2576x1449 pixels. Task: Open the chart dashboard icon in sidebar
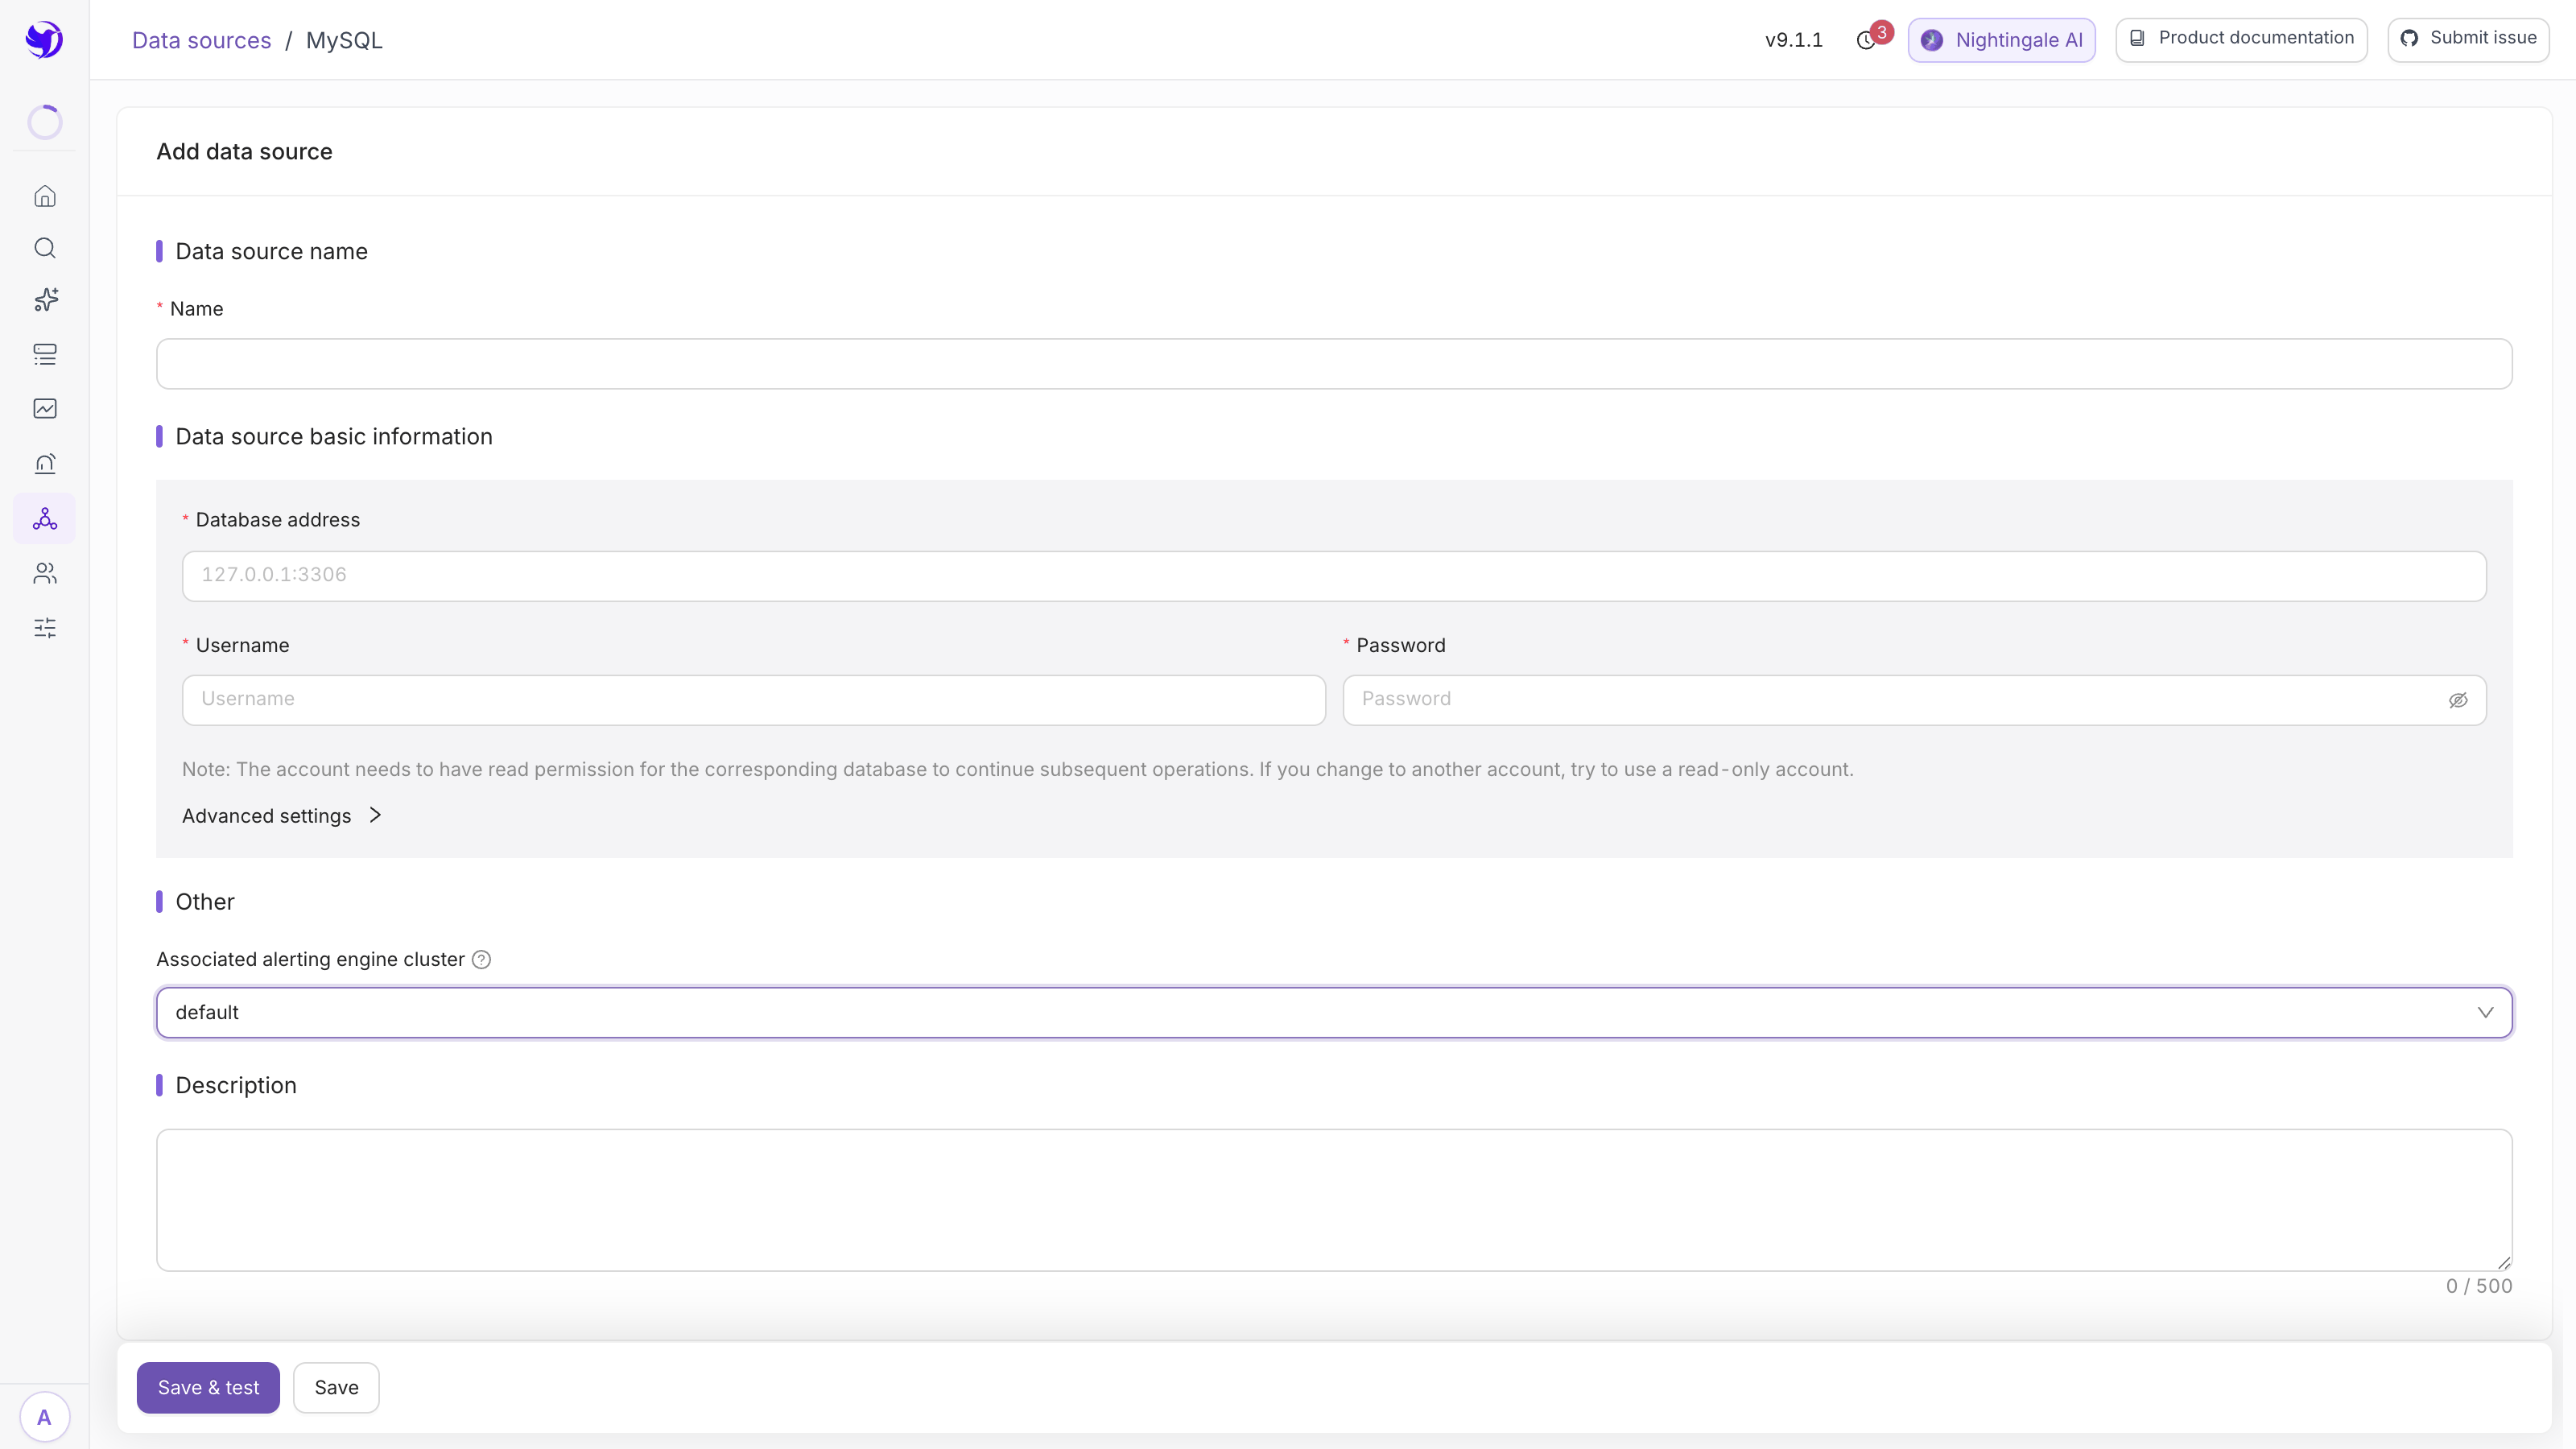point(45,408)
